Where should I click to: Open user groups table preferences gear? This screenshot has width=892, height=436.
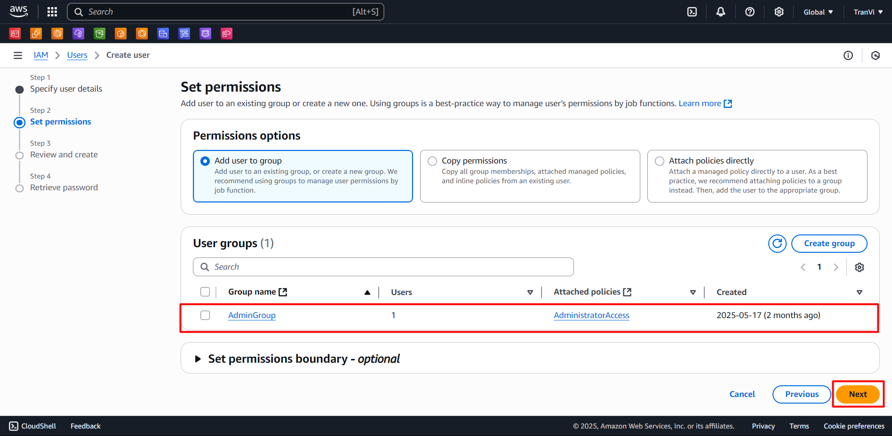[859, 267]
